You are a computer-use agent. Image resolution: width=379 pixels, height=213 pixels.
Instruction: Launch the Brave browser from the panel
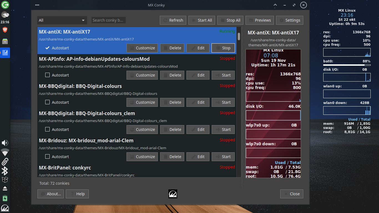point(5,30)
